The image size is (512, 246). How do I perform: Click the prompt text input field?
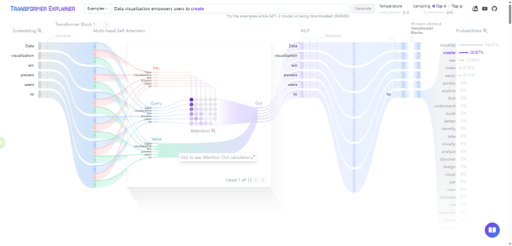point(230,8)
